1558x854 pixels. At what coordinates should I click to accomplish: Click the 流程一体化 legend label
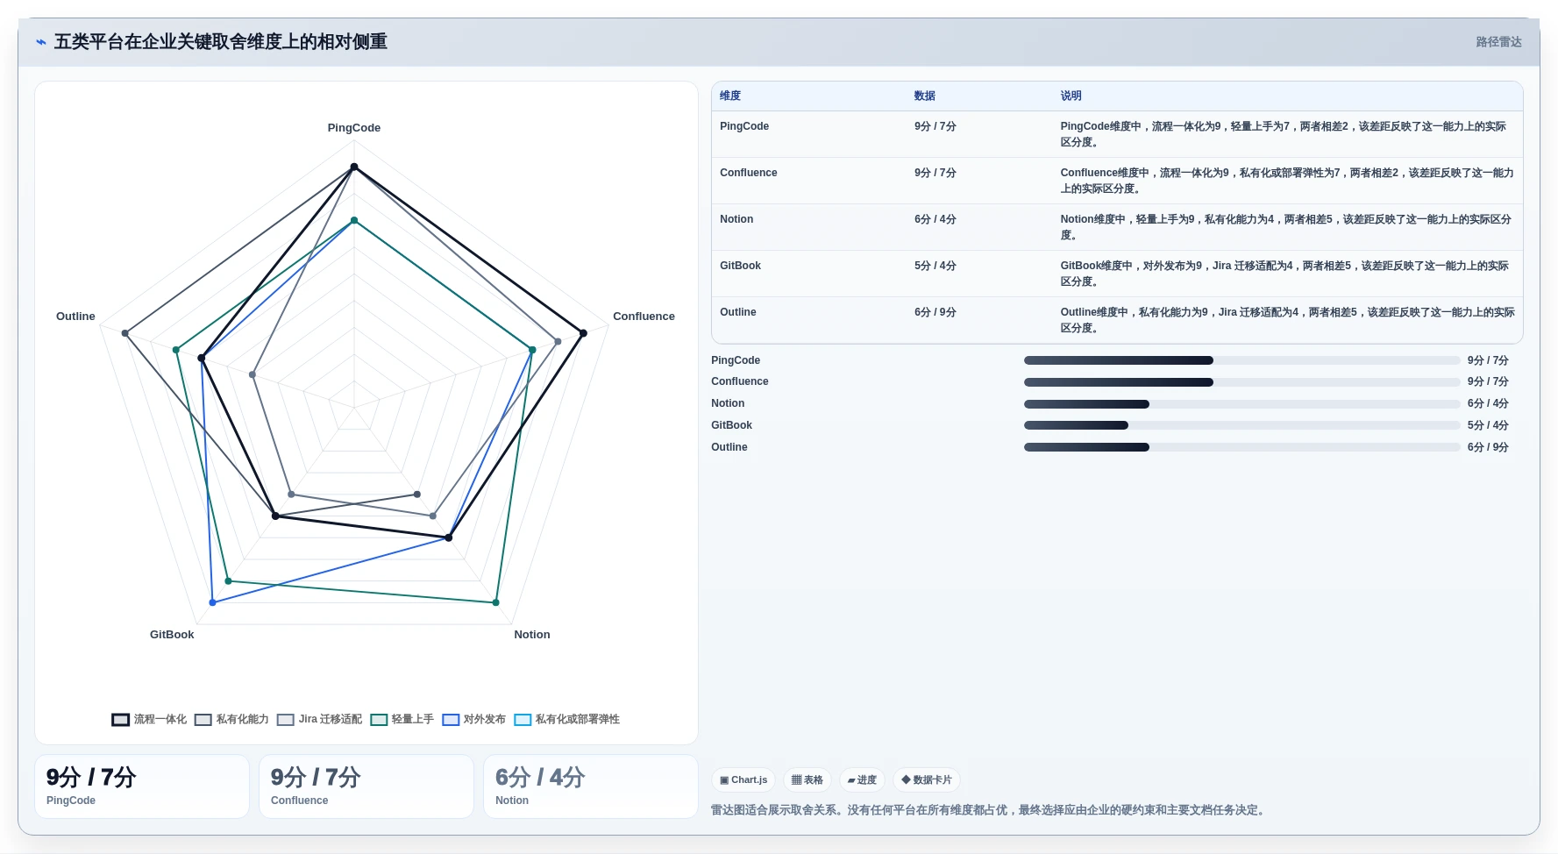(160, 719)
